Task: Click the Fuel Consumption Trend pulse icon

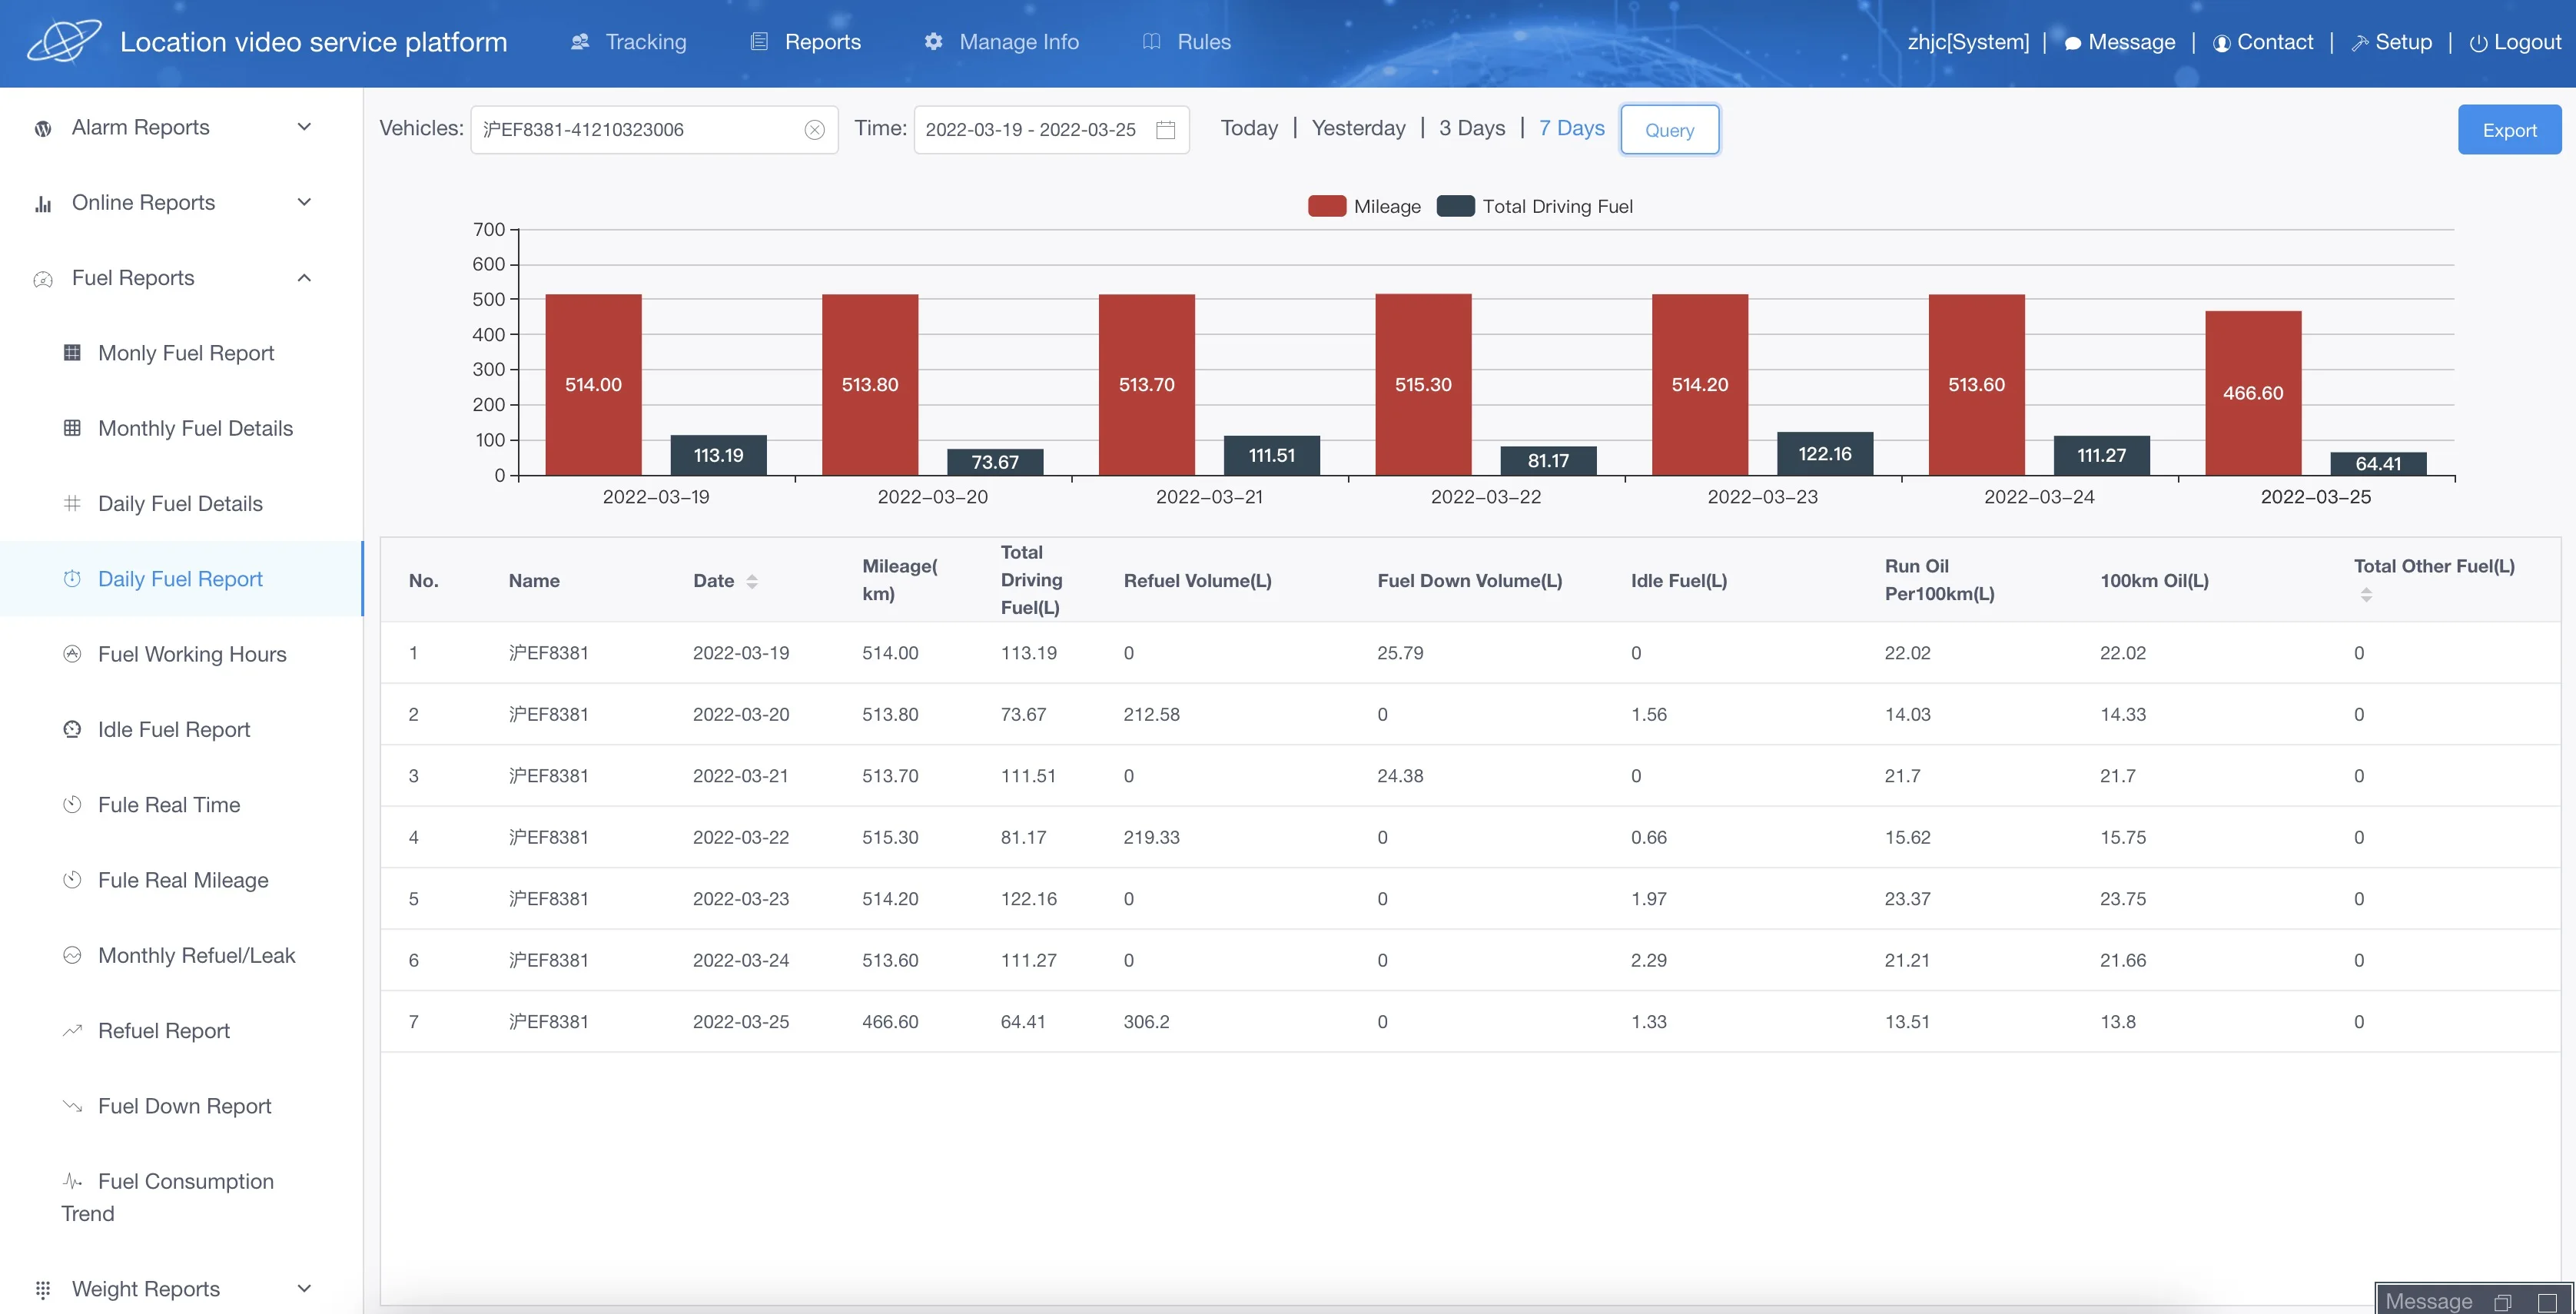Action: (x=72, y=1181)
